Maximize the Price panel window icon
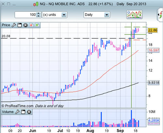This screenshot has height=133, width=163. coord(20,25)
